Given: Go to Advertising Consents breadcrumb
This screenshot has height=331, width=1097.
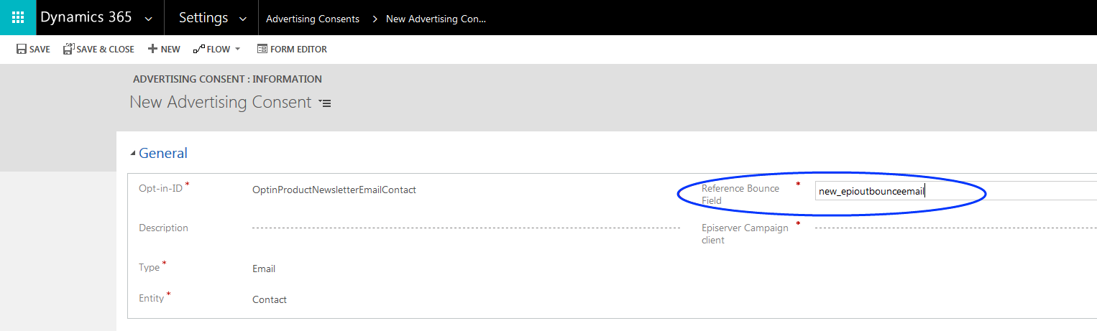Looking at the screenshot, I should click(313, 19).
